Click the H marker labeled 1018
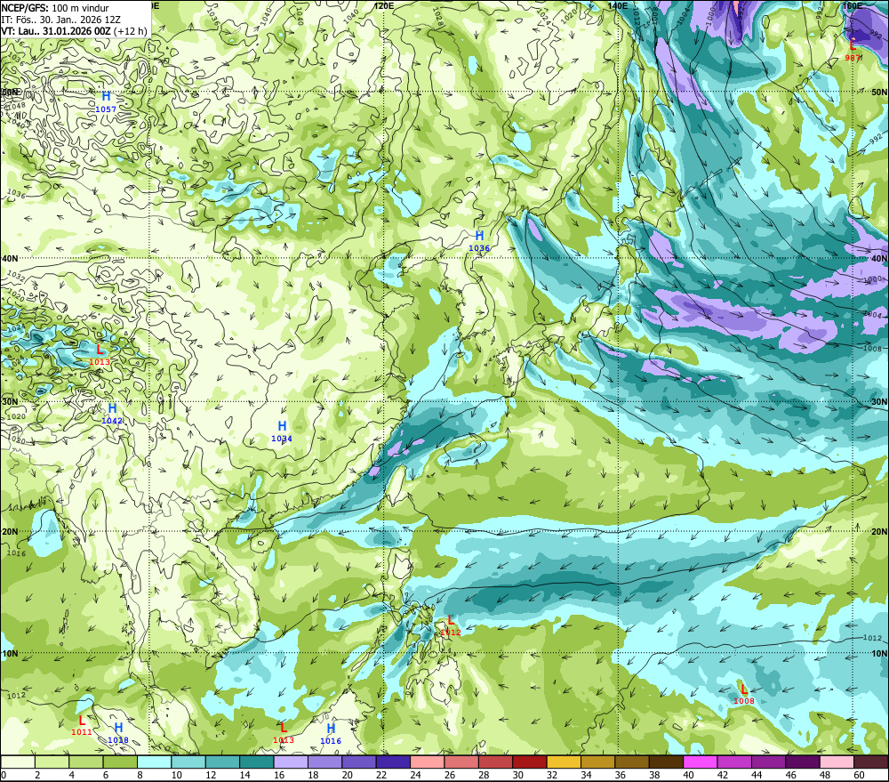The image size is (889, 782). click(x=118, y=728)
